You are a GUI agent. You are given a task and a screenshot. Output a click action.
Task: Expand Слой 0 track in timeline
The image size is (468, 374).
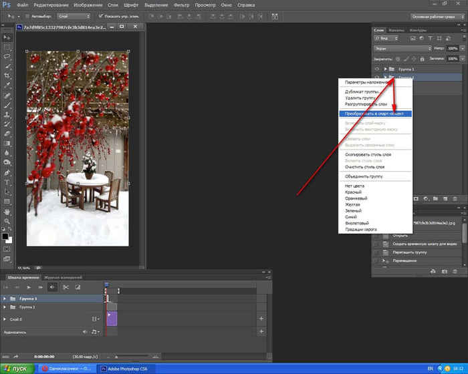(x=5, y=319)
